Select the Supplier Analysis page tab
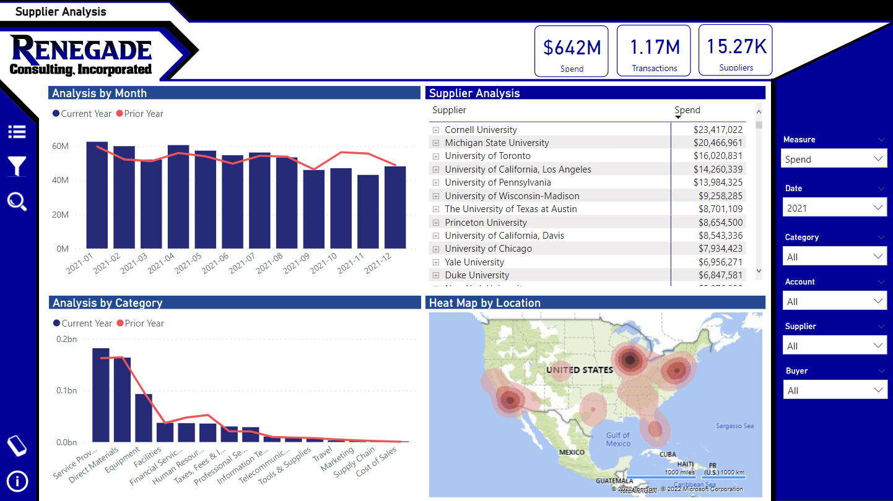893x501 pixels. (61, 12)
